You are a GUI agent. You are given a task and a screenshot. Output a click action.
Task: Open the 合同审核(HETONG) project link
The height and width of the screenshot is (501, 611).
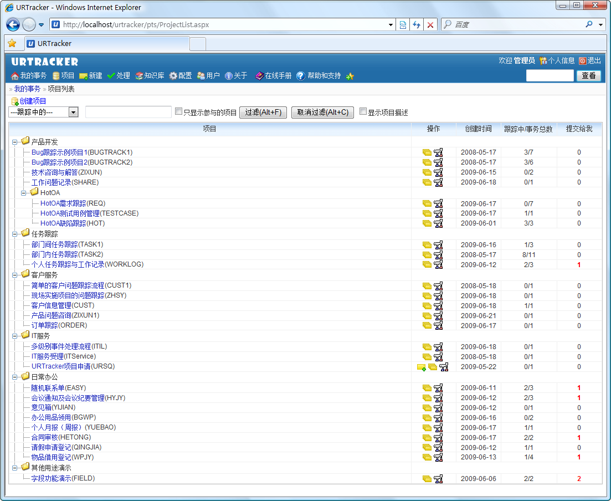pyautogui.click(x=61, y=437)
